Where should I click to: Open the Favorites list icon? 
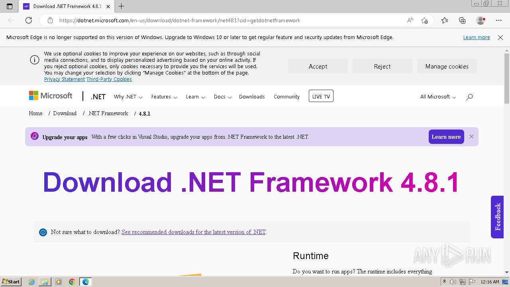click(445, 20)
